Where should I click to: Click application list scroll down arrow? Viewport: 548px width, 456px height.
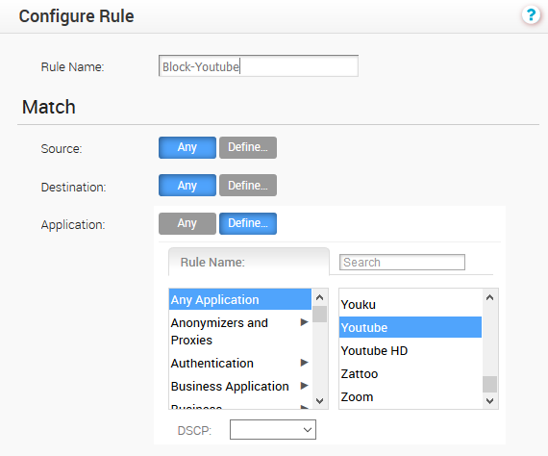click(489, 401)
